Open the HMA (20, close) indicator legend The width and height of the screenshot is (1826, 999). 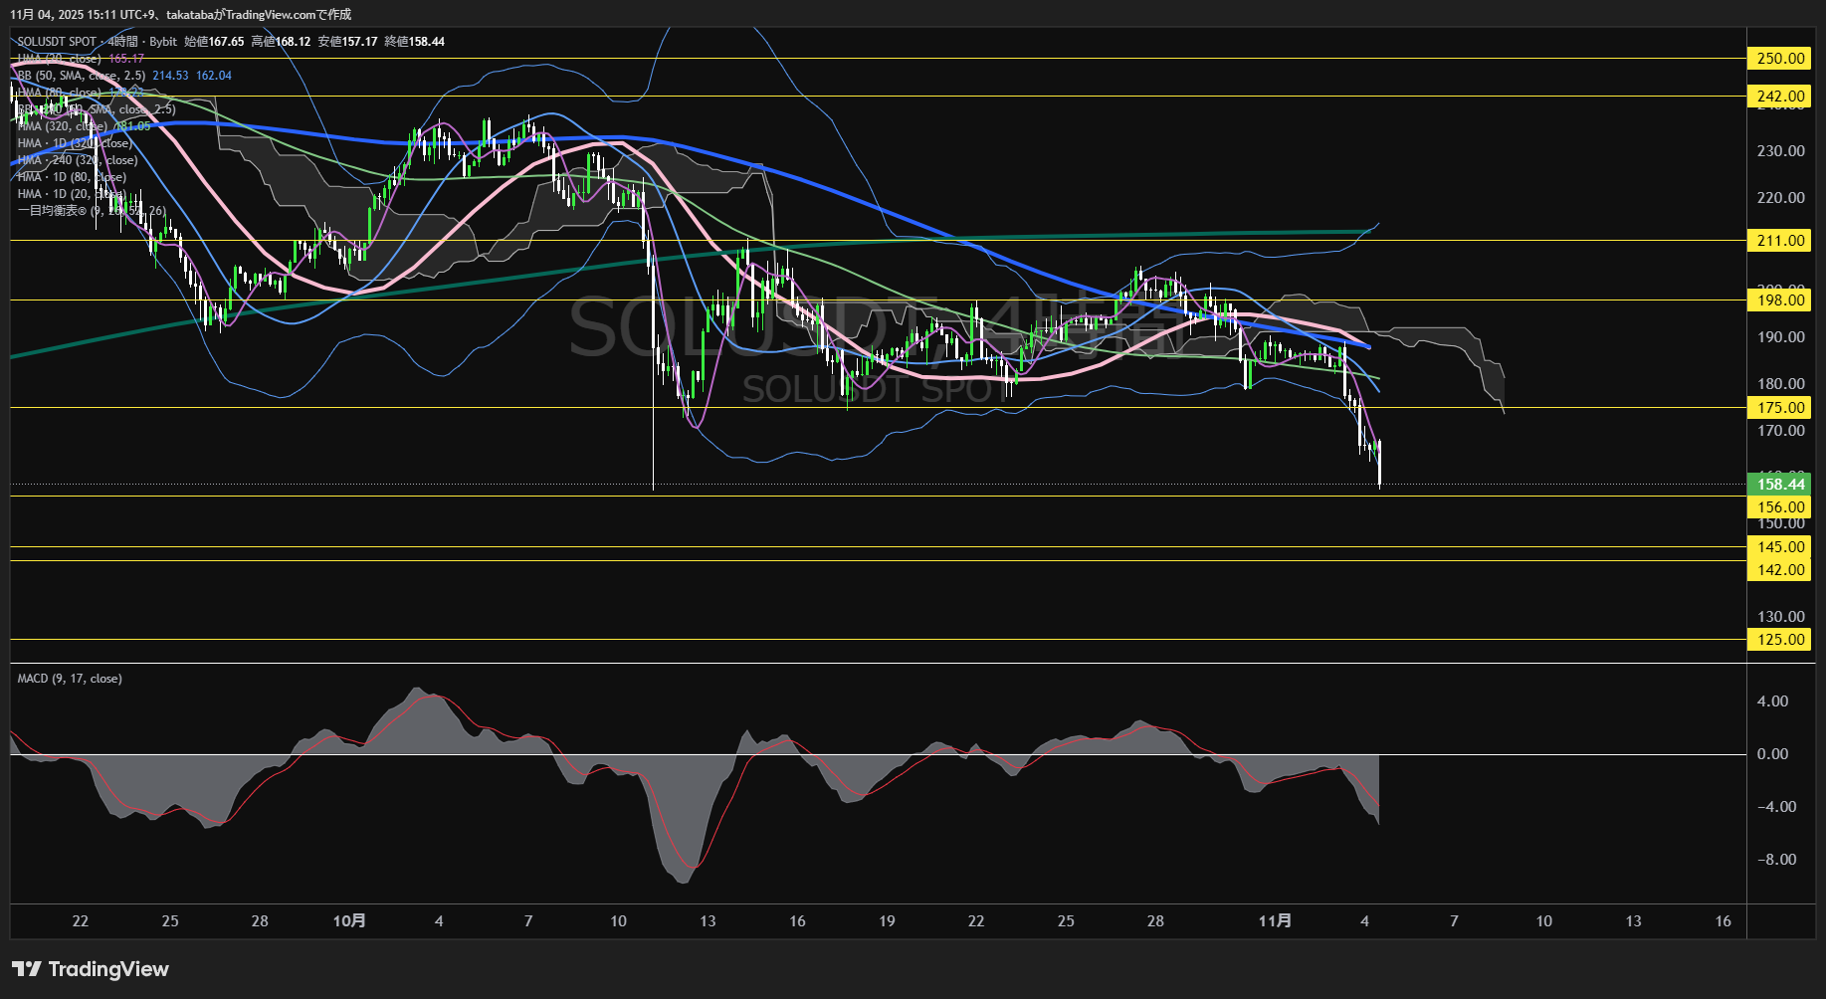tap(59, 59)
